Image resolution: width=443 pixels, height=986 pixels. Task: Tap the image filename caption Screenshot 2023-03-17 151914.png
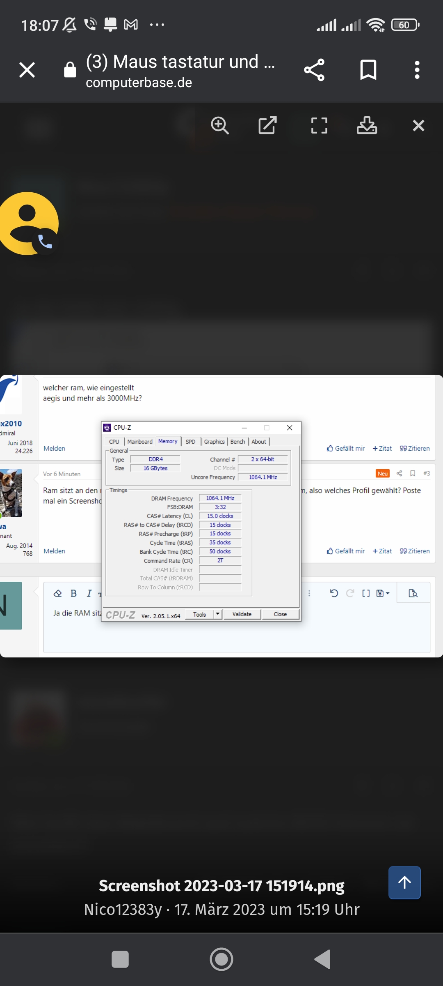221,886
